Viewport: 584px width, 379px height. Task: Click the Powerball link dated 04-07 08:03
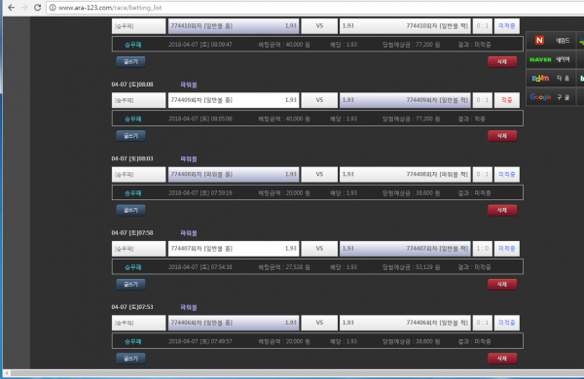pyautogui.click(x=189, y=158)
